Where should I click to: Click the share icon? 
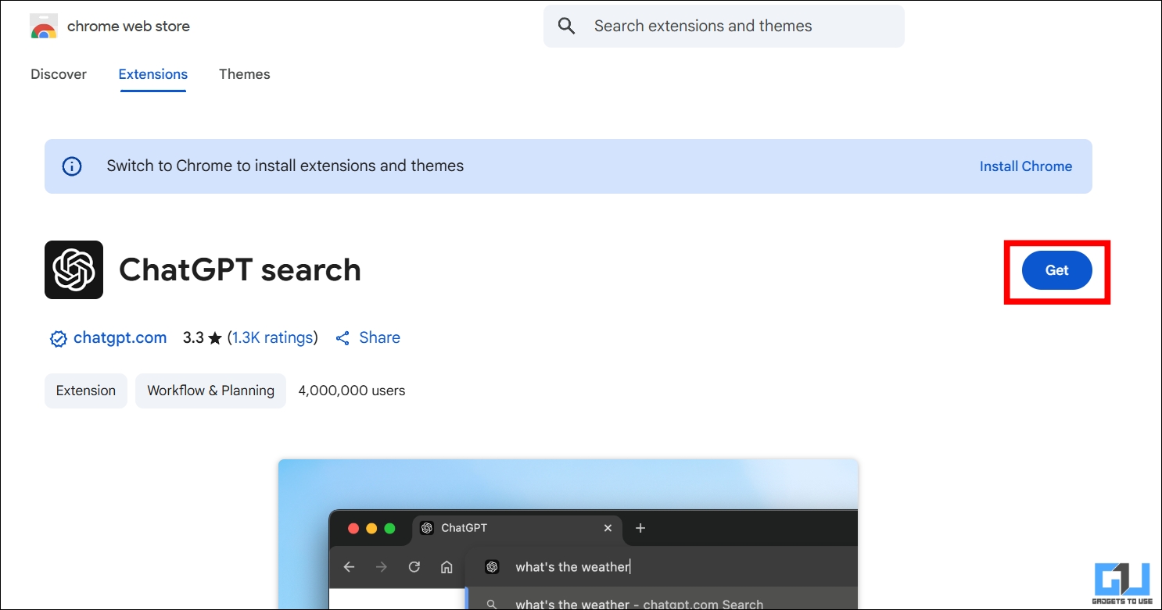pos(343,338)
